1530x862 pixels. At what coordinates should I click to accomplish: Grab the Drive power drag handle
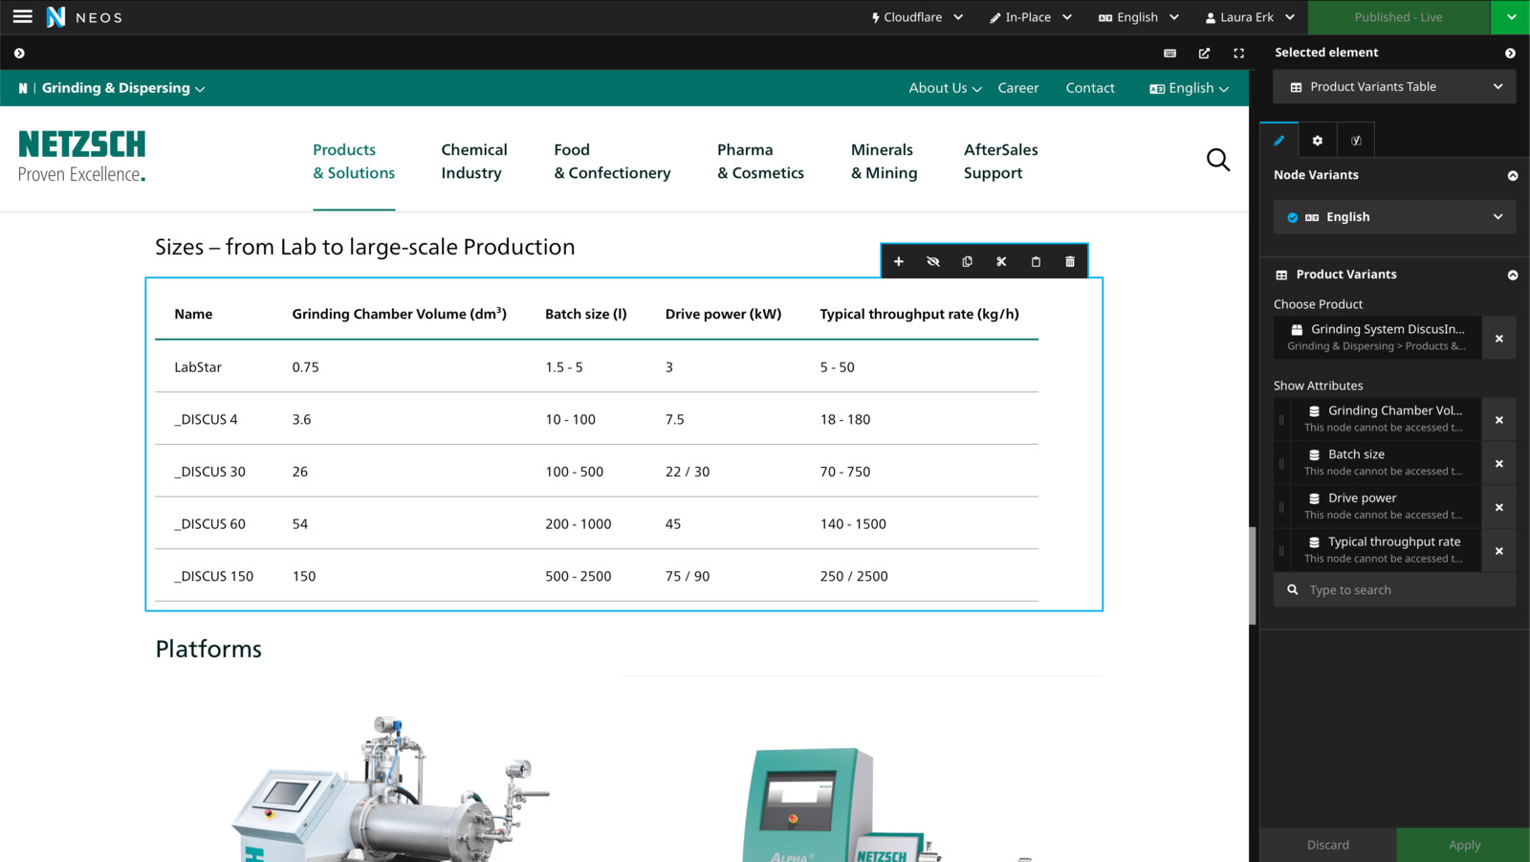click(1281, 507)
